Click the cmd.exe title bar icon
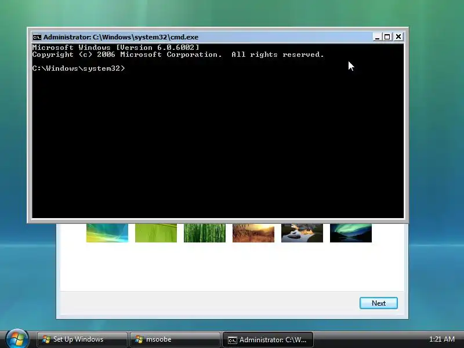 (x=37, y=37)
